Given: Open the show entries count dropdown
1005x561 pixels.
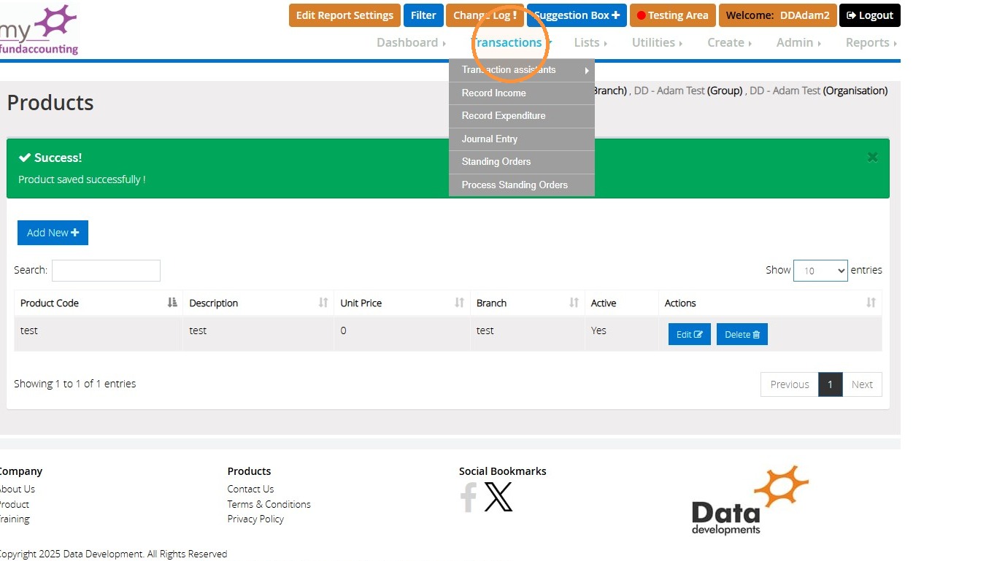Looking at the screenshot, I should [x=820, y=271].
